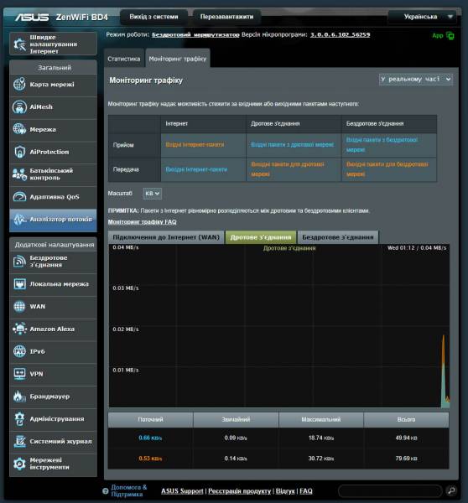This screenshot has height=503, width=468.
Task: Select the Моніторинг трафіку tab
Action: point(178,59)
